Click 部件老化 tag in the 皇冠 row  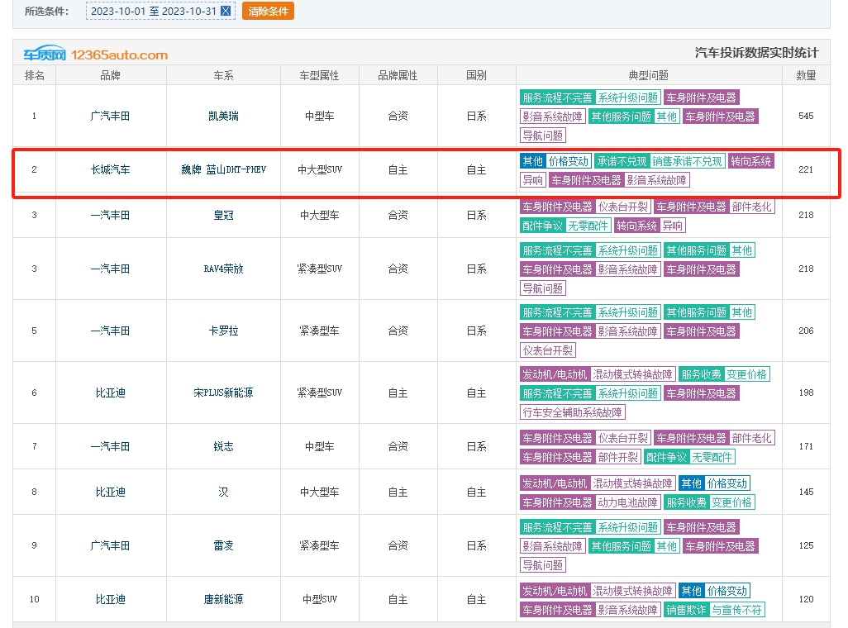tap(752, 207)
